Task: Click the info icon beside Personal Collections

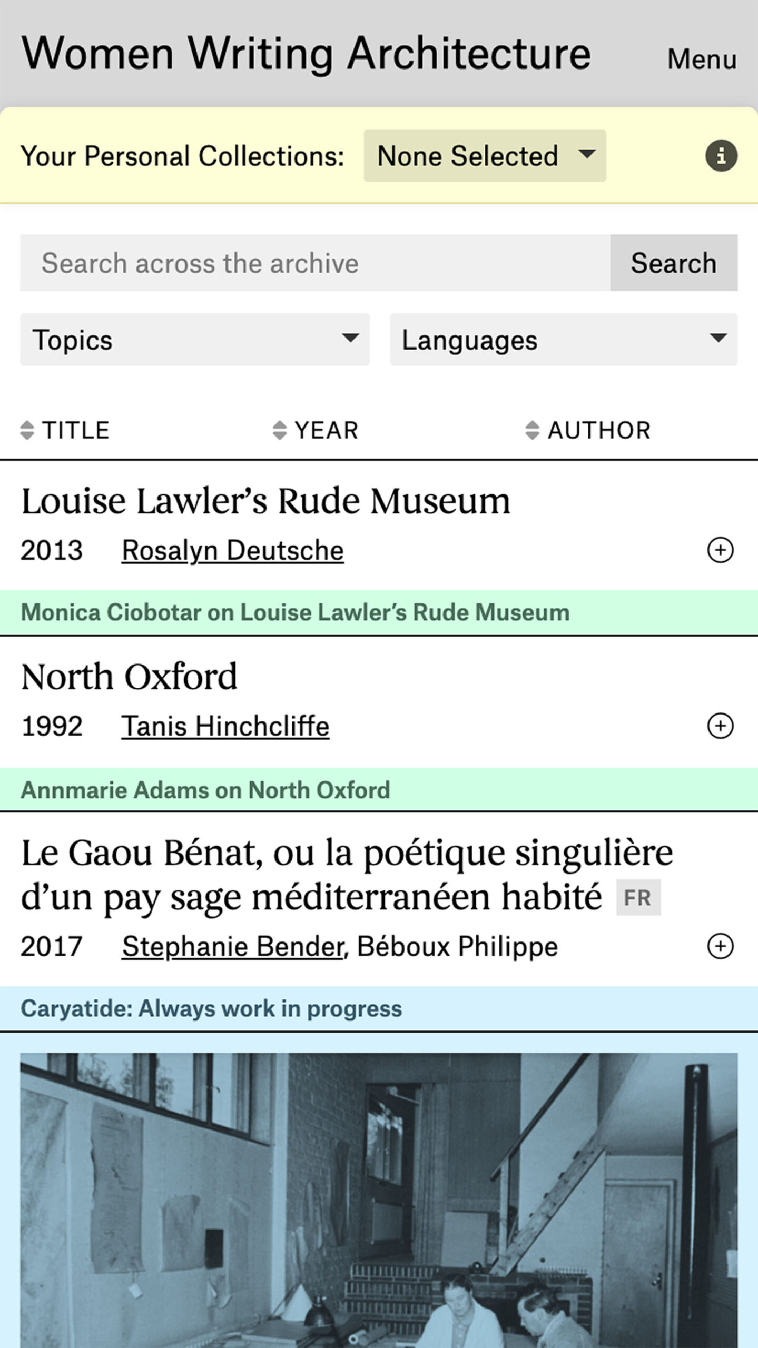Action: (721, 156)
